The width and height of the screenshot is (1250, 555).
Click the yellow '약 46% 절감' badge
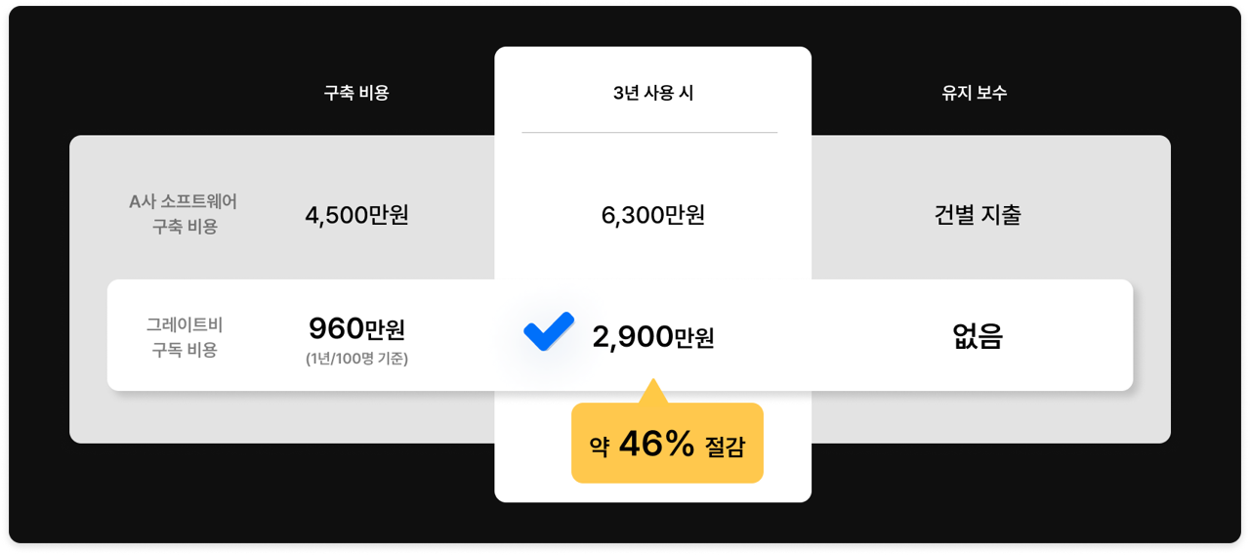click(x=667, y=443)
